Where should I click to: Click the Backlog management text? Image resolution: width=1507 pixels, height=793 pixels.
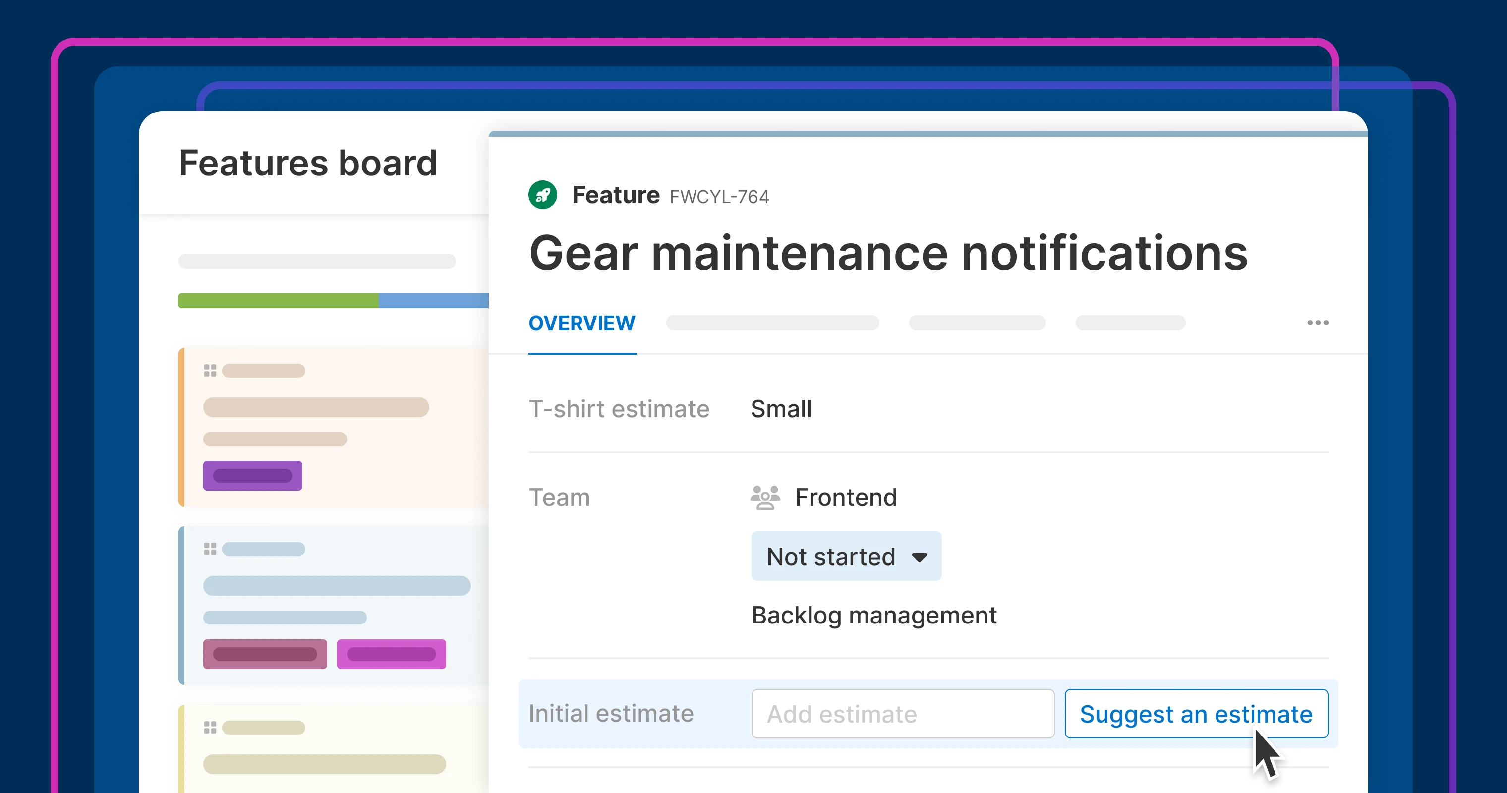[x=873, y=616]
